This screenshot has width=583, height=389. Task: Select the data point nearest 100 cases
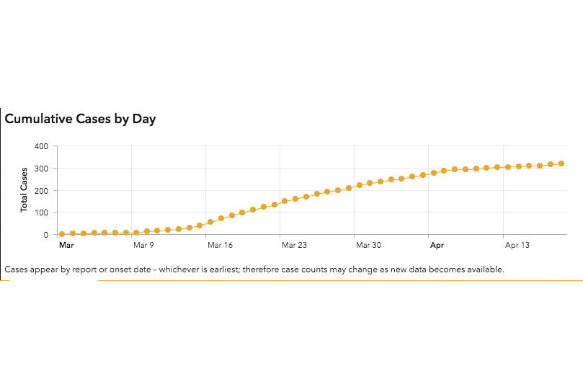coord(242,213)
